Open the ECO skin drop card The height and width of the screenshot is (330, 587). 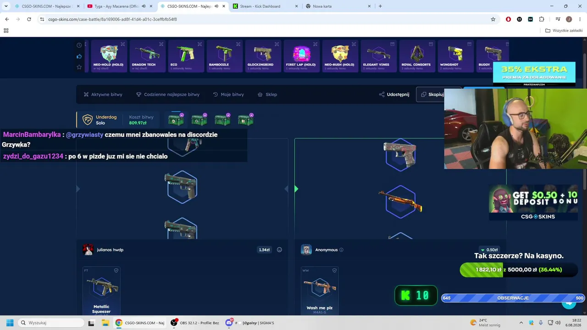(186, 56)
